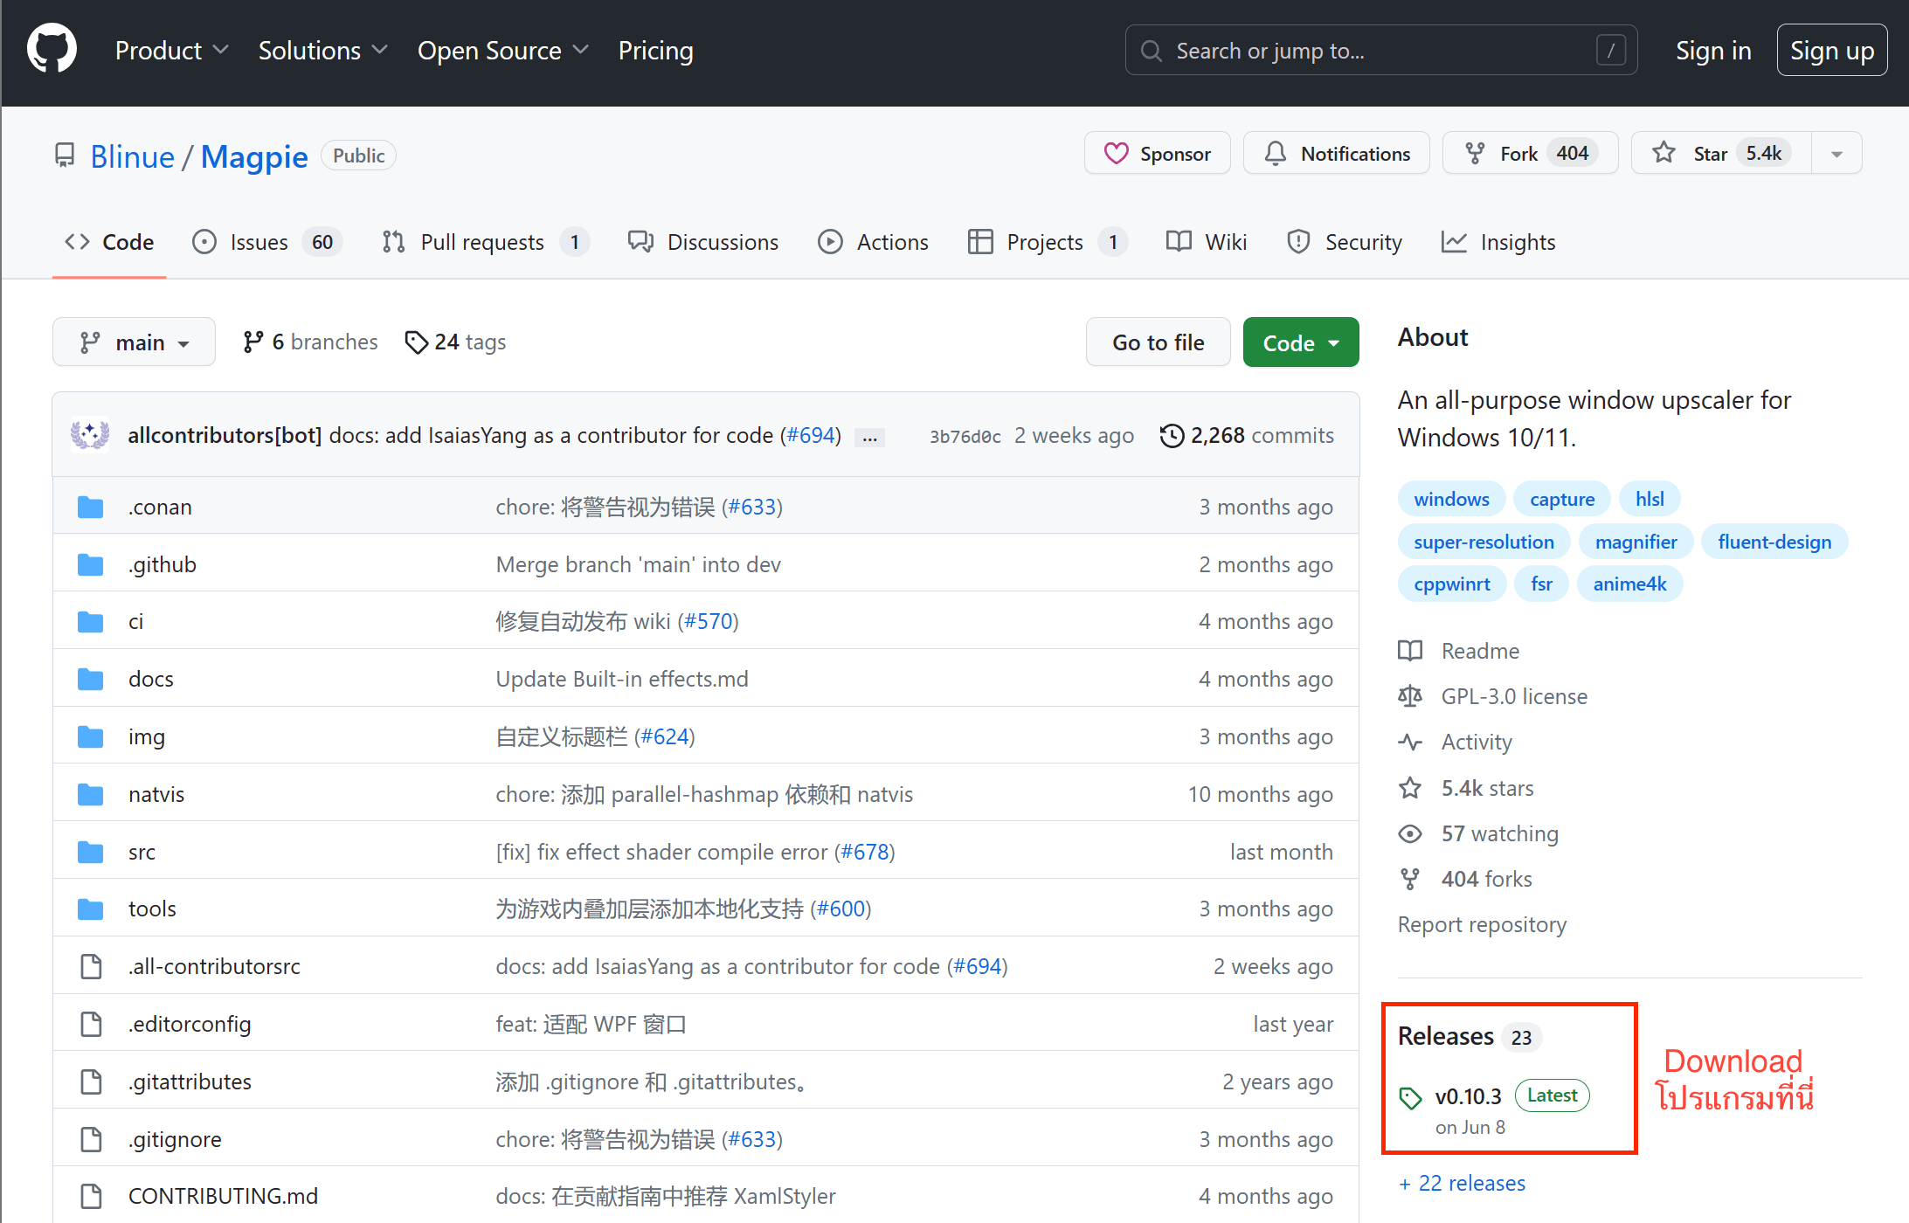The width and height of the screenshot is (1909, 1223).
Task: Click the GitHub logo icon
Action: coord(52,49)
